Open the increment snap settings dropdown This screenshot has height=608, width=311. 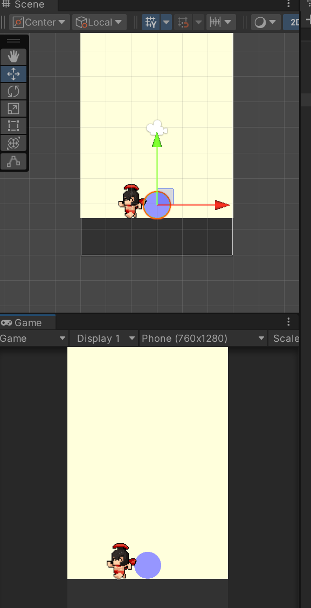(221, 22)
